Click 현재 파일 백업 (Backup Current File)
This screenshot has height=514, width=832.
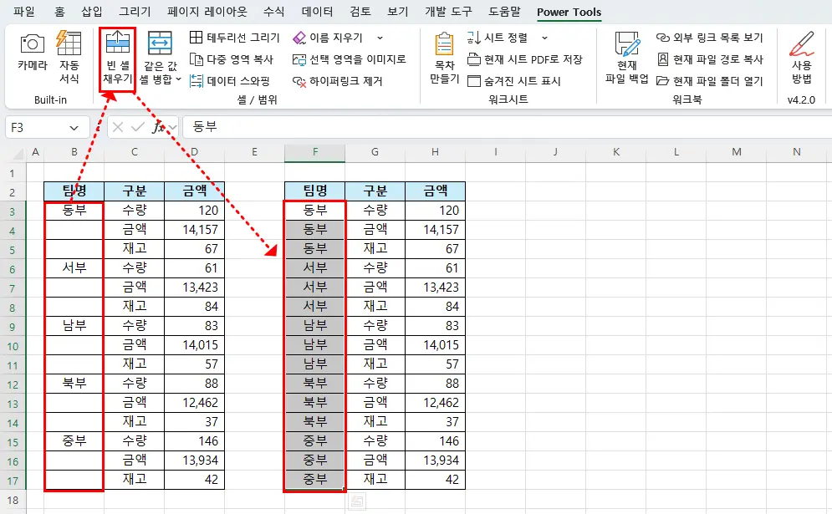click(625, 59)
